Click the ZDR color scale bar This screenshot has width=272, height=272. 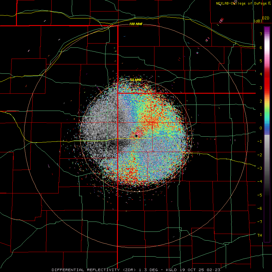(x=267, y=134)
